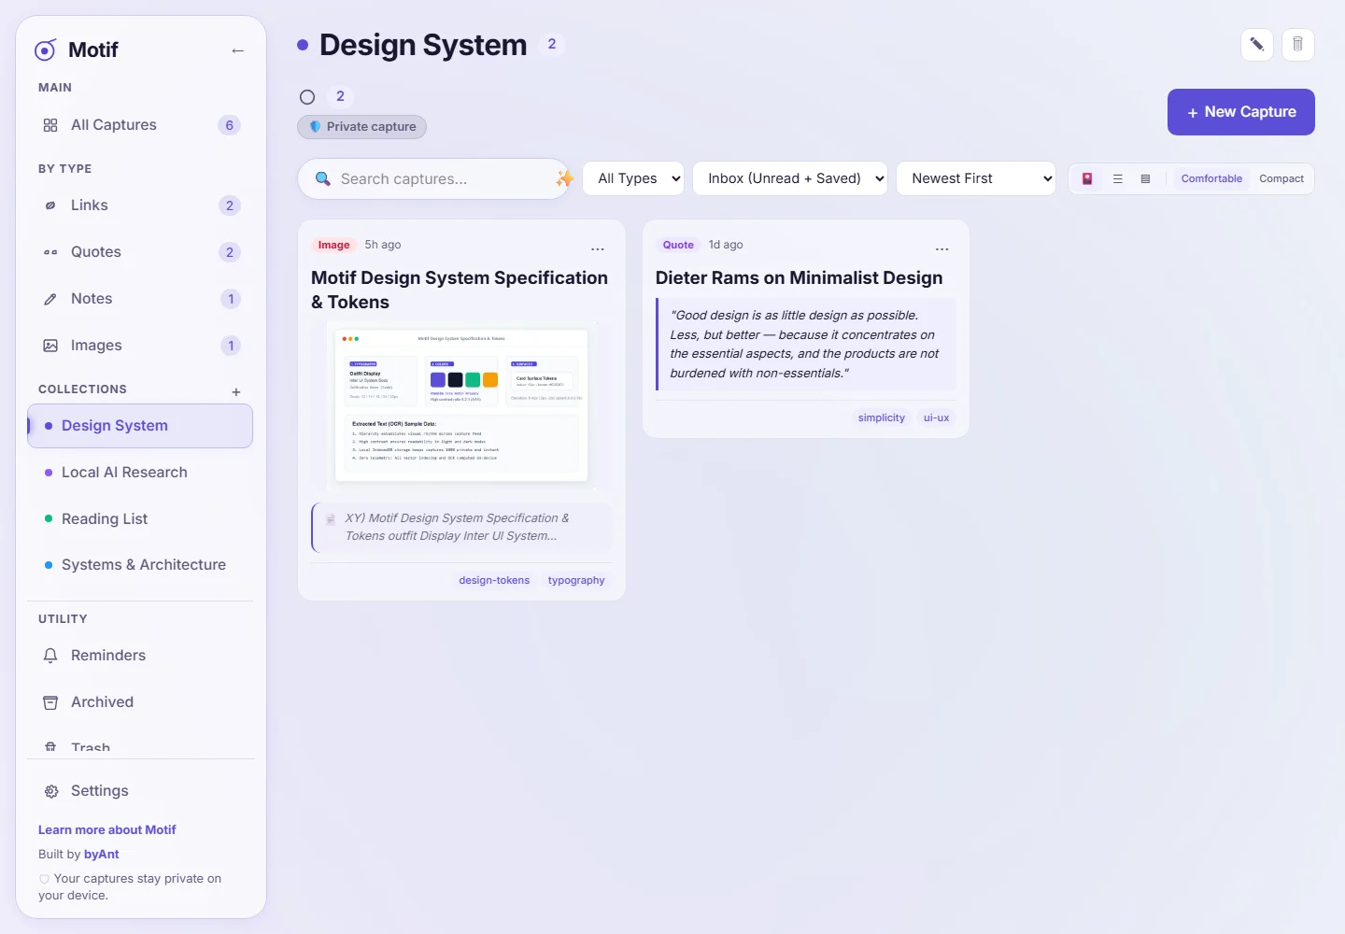1345x934 pixels.
Task: Switch to list view
Action: (x=1117, y=178)
